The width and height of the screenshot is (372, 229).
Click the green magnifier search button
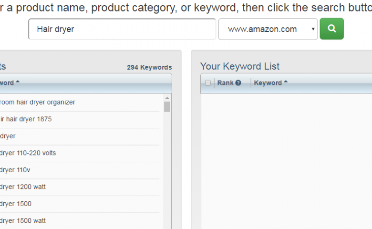pyautogui.click(x=331, y=29)
